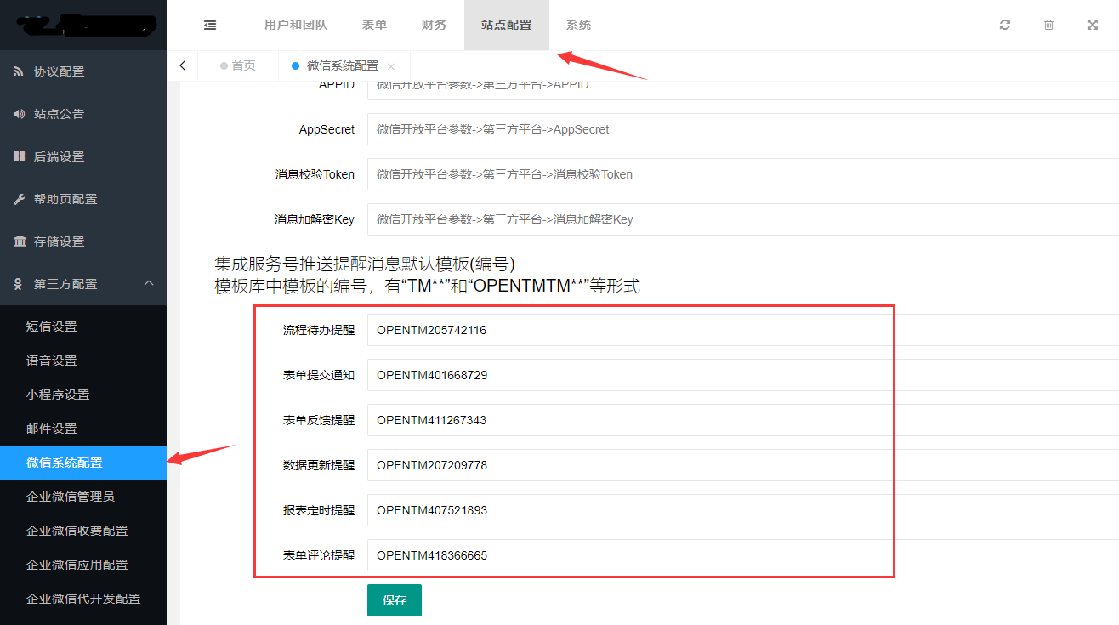Click the sidebar collapse menu icon
1119x625 pixels.
(x=210, y=26)
